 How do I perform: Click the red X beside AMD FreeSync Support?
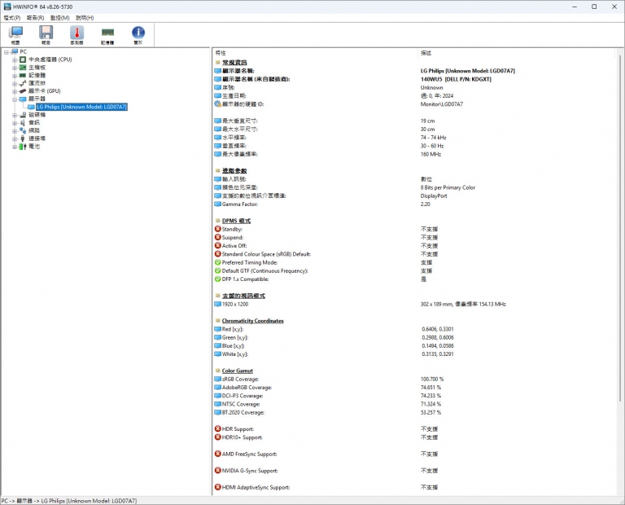(x=217, y=454)
